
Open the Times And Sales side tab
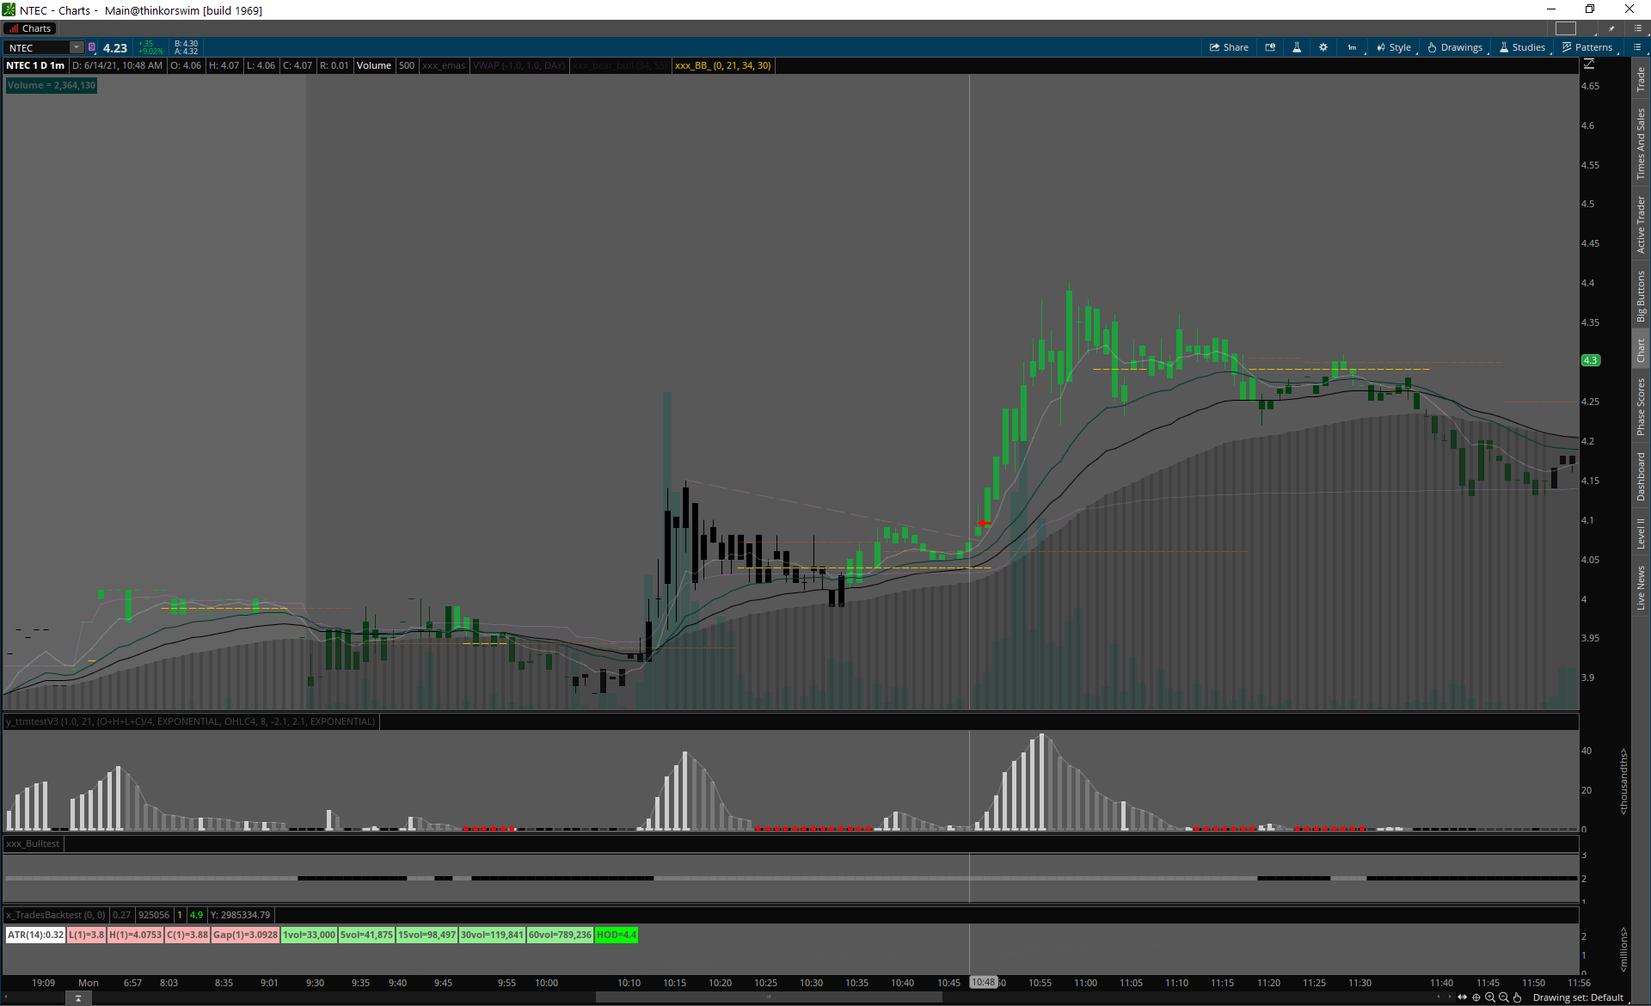click(x=1641, y=144)
